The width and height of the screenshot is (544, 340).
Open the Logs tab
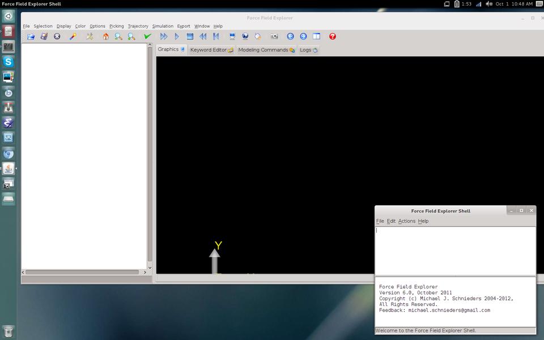coord(308,50)
